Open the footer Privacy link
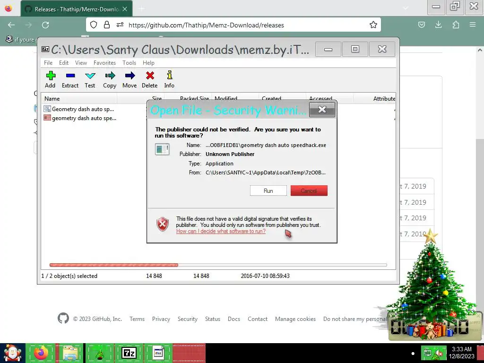 [x=161, y=319]
